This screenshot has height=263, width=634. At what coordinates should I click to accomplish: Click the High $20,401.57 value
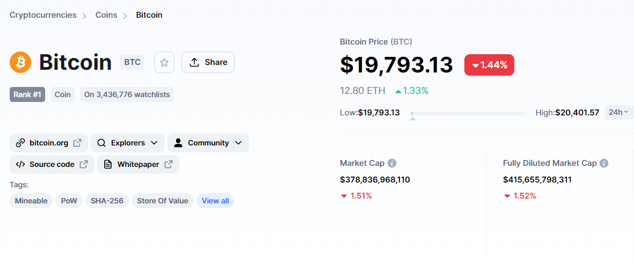click(x=577, y=113)
